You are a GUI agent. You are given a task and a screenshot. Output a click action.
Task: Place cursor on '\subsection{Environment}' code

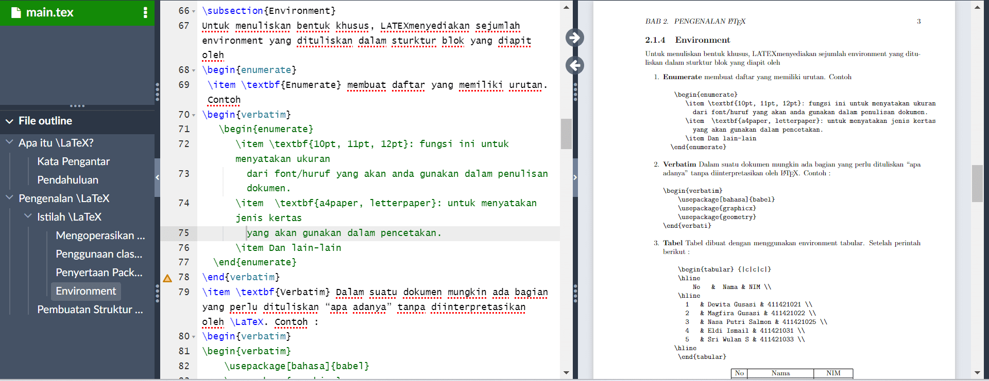coord(269,11)
